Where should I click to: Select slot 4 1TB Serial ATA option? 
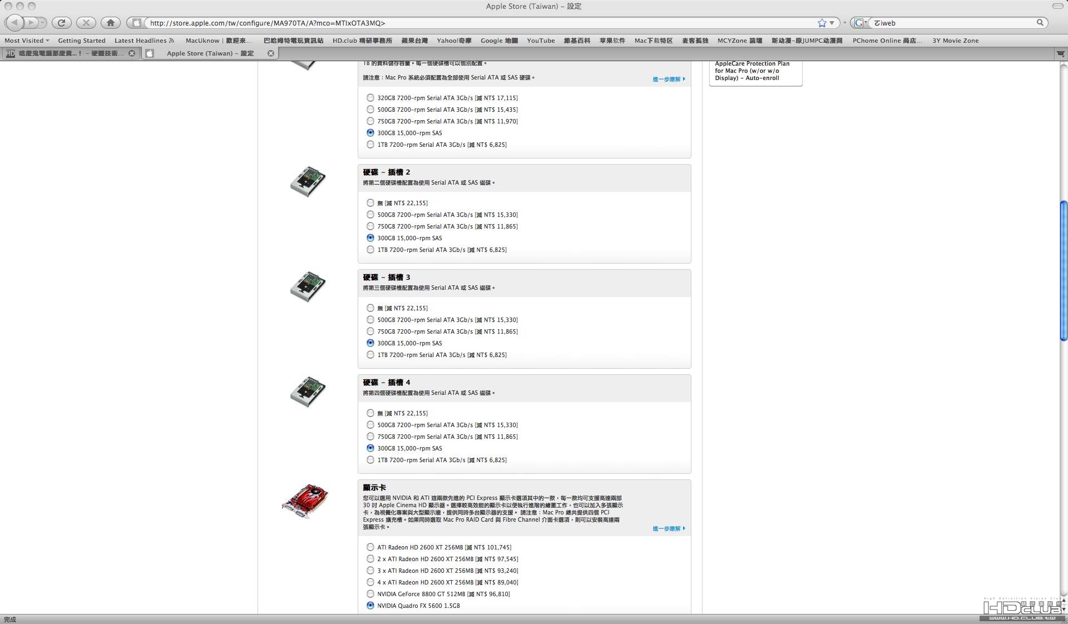pyautogui.click(x=370, y=460)
